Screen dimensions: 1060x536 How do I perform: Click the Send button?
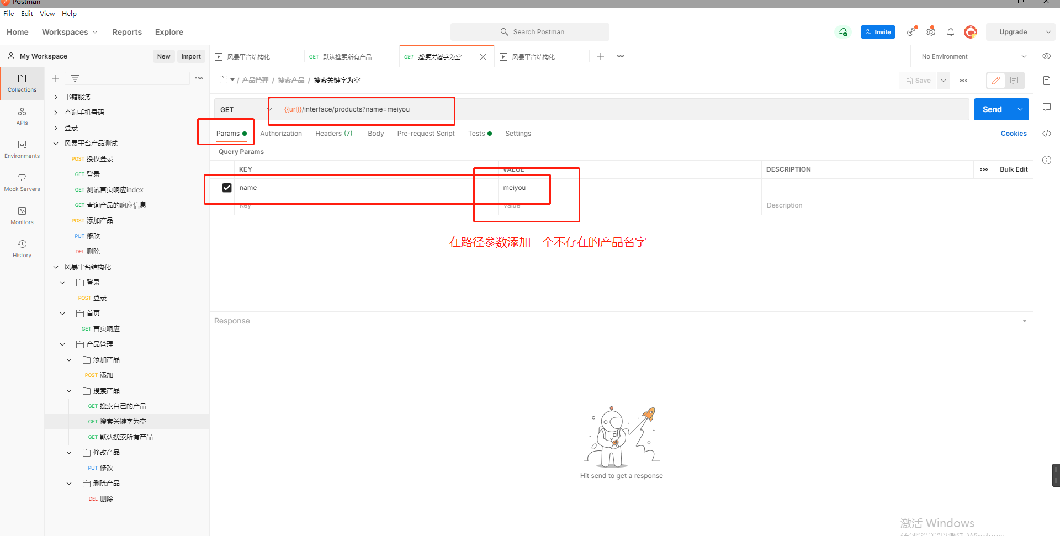point(992,109)
